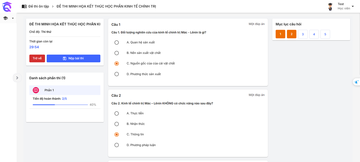Expand the collapsed sidebar with chevron arrow
This screenshot has height=162, width=360.
17,78
